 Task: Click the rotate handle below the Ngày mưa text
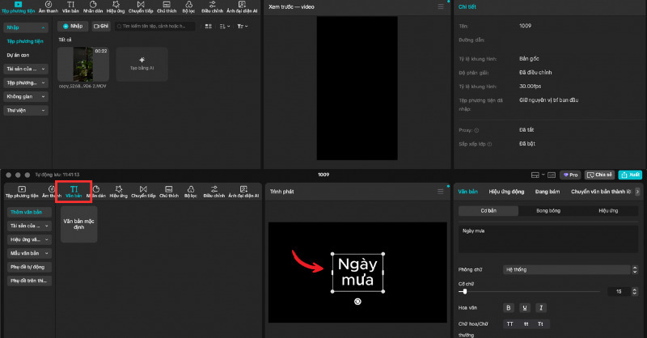357,301
